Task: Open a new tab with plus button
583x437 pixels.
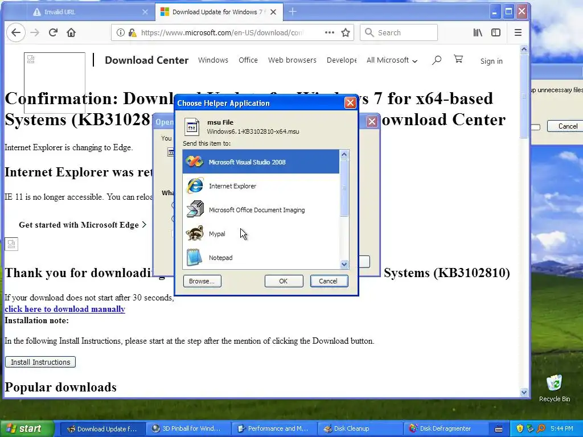Action: click(293, 12)
